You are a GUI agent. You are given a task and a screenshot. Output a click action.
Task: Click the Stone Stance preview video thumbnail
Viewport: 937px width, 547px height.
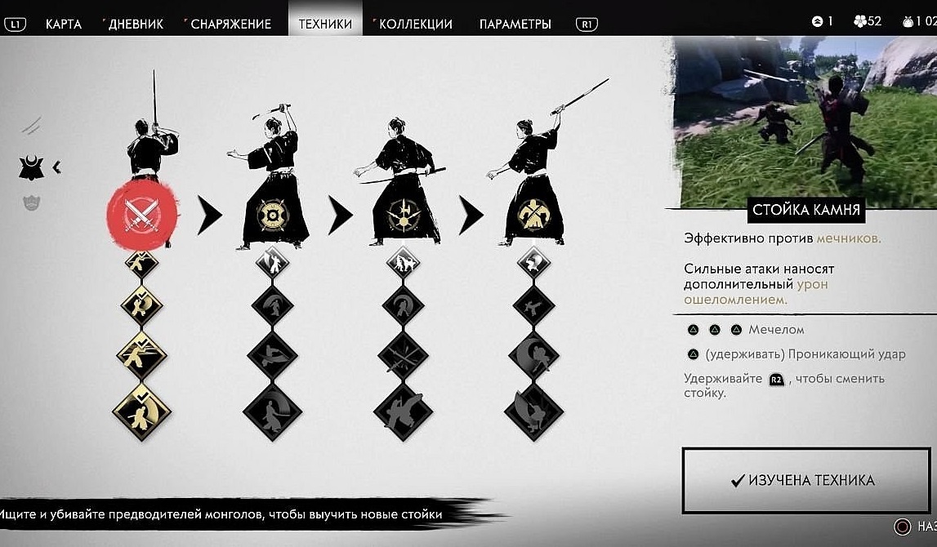805,122
